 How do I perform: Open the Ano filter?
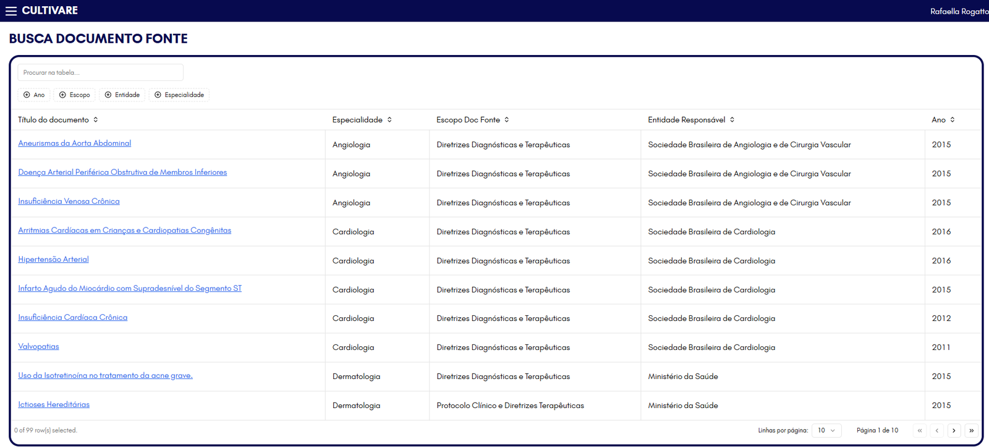[34, 95]
